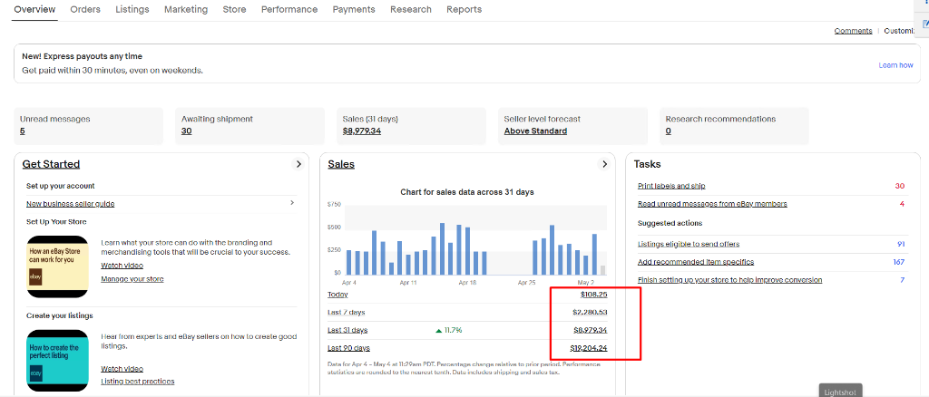929x397 pixels.
Task: Click the 30 count beside Print labels
Action: click(899, 187)
